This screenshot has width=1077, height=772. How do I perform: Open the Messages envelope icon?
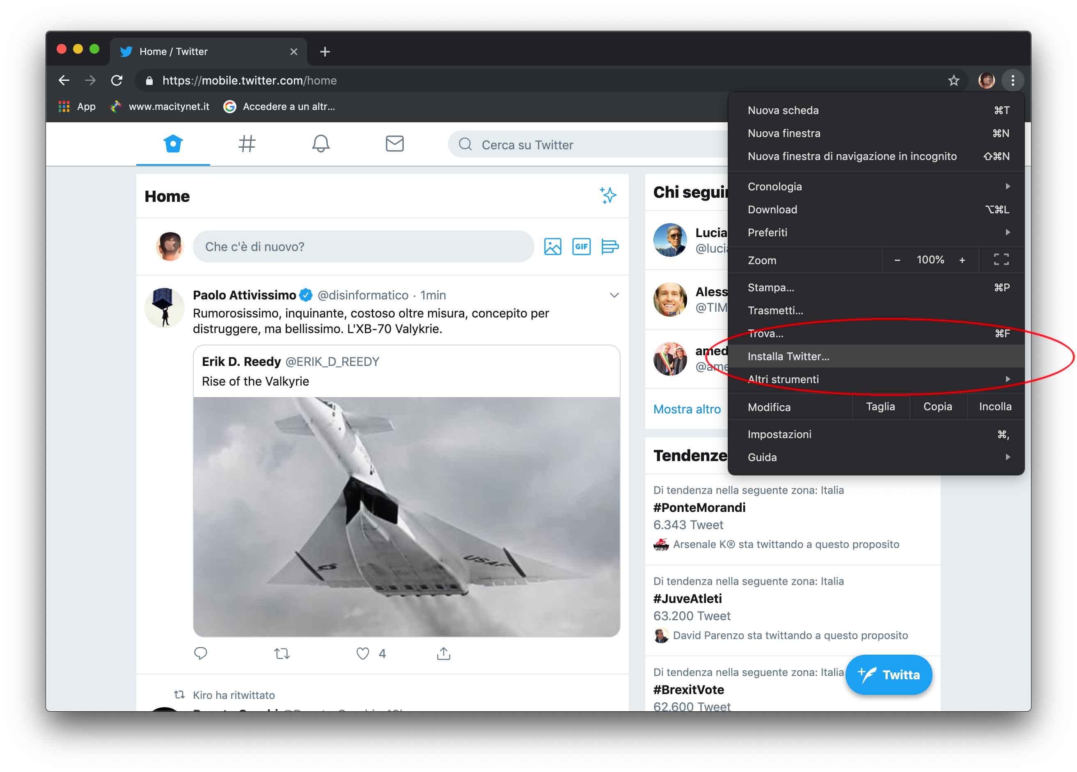tap(394, 143)
